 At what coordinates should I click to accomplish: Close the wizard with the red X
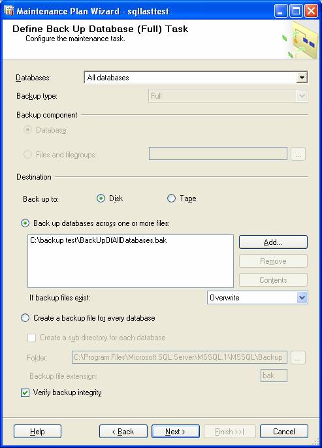[x=311, y=11]
